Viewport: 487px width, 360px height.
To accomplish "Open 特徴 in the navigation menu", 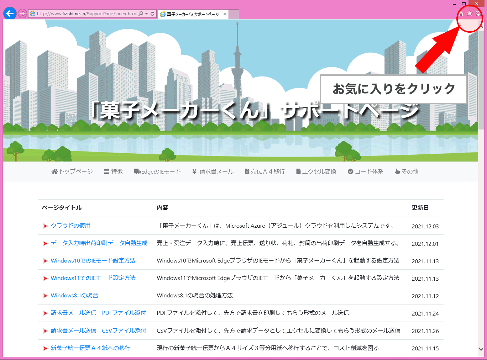I will [x=113, y=171].
